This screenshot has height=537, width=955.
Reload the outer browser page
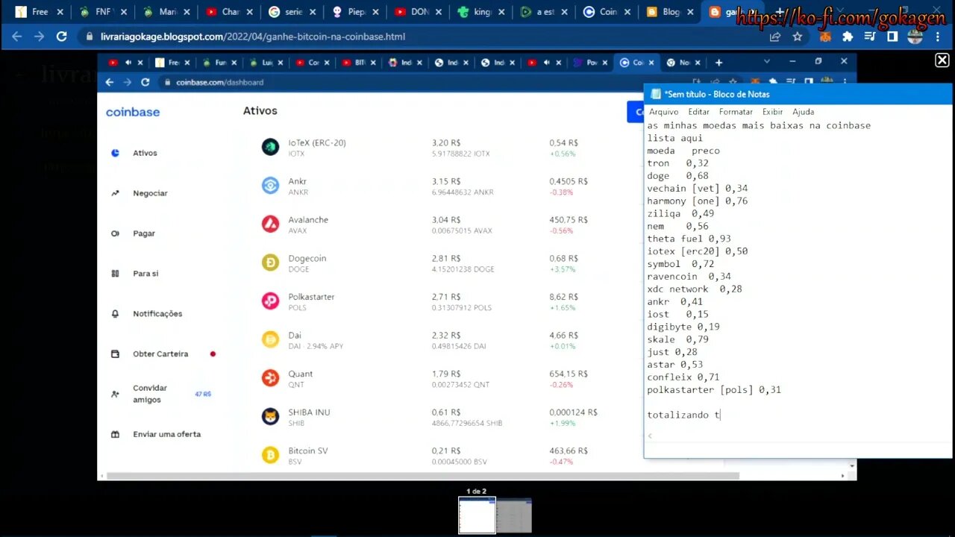62,36
